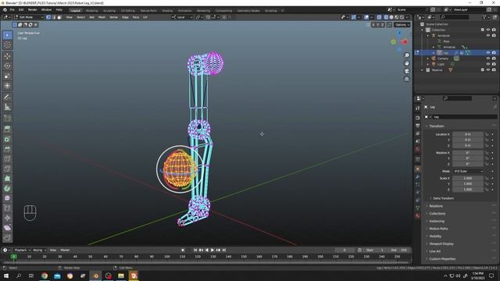
Task: Select the Extrude Region tool
Action: (7, 129)
